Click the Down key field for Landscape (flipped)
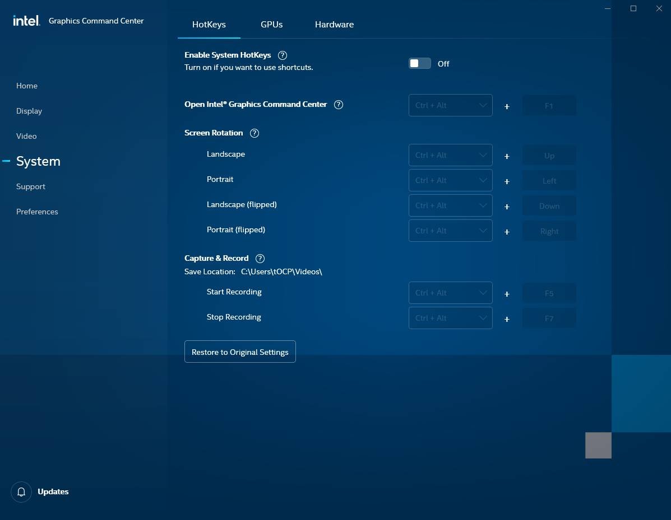This screenshot has height=520, width=671. click(549, 206)
